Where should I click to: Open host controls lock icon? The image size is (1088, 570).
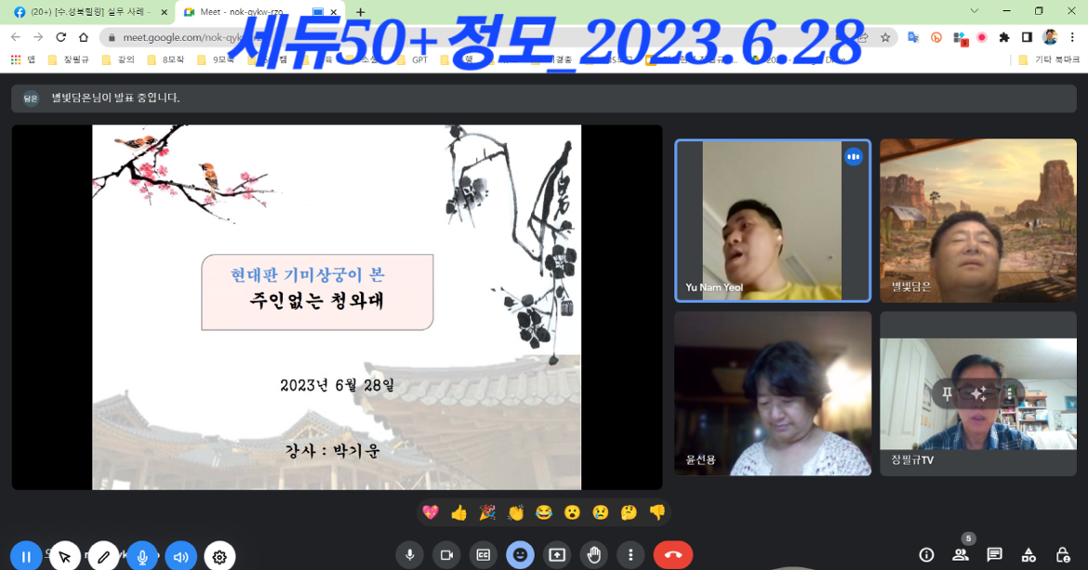coord(1061,554)
